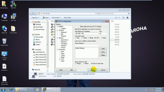Open the Windows Start menu

click(x=3, y=90)
